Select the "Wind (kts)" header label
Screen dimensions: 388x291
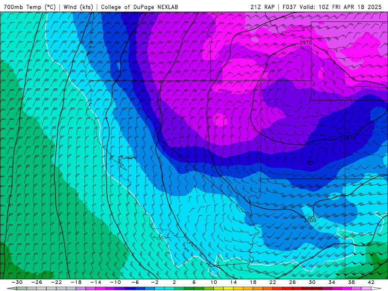click(x=78, y=7)
